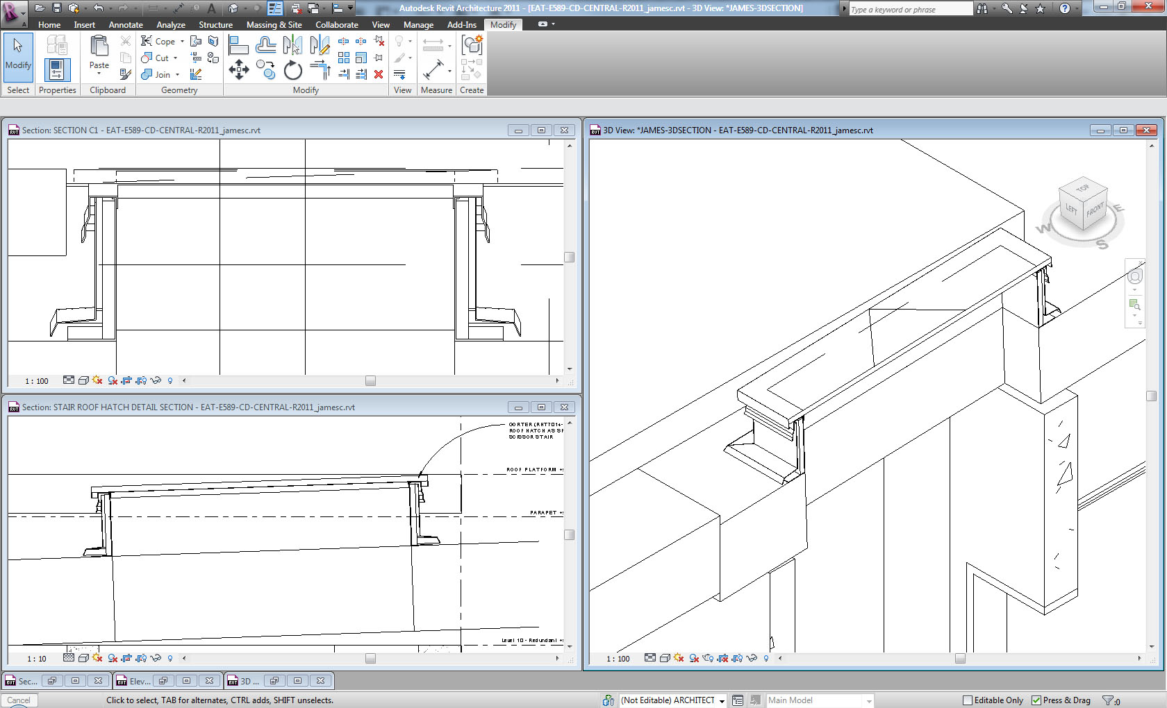Expand the Paste dropdown arrow
The image size is (1167, 708).
(x=99, y=74)
